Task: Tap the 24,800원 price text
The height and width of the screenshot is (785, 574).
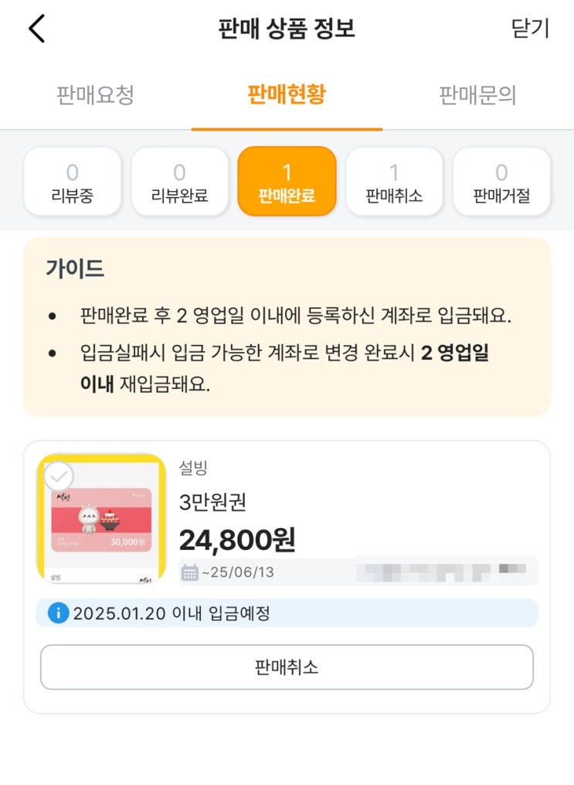Action: click(237, 540)
